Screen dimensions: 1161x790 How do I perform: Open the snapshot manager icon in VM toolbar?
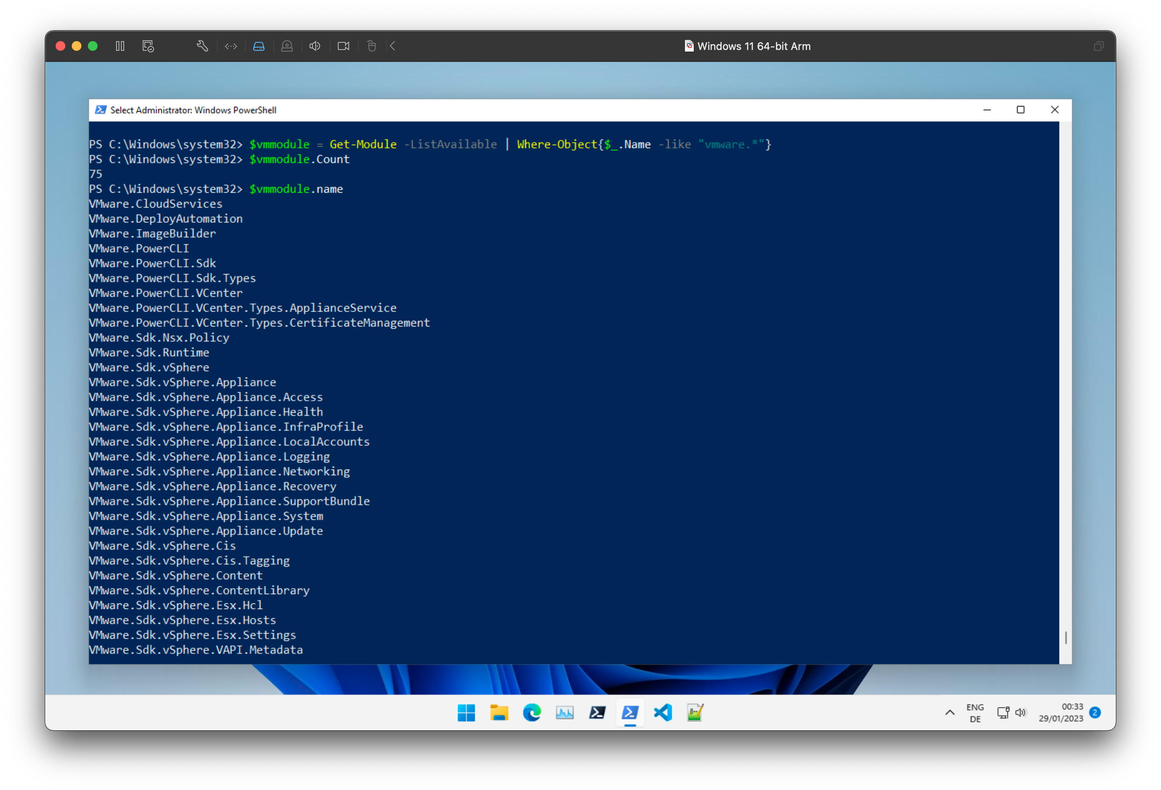(148, 46)
